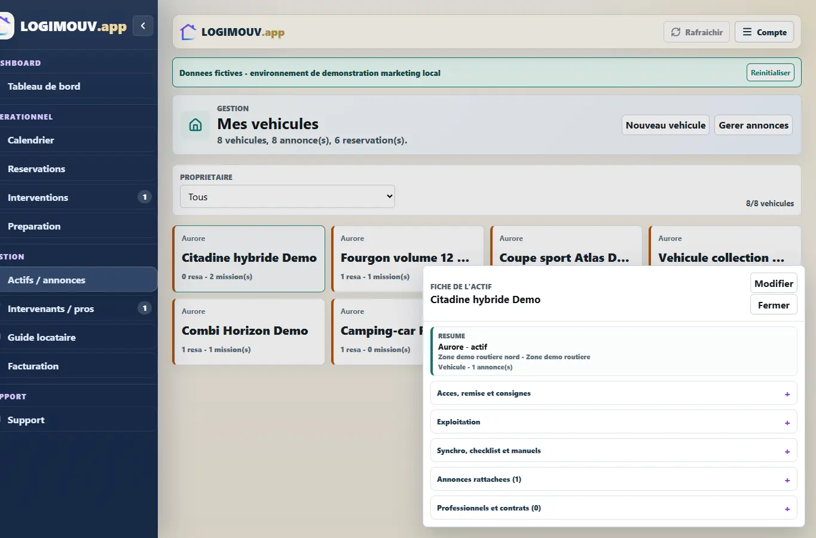816x538 pixels.
Task: Click Modifier in the asset sheet
Action: pyautogui.click(x=774, y=283)
